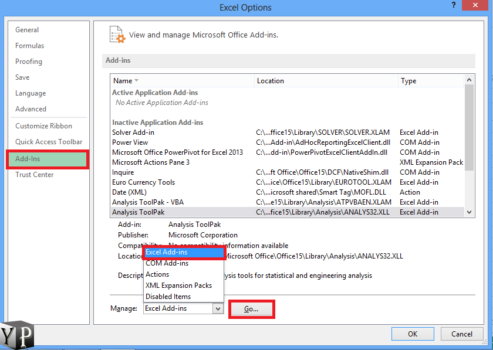Click the MOFL.DLL location cell
This screenshot has height=350, width=493.
point(320,192)
